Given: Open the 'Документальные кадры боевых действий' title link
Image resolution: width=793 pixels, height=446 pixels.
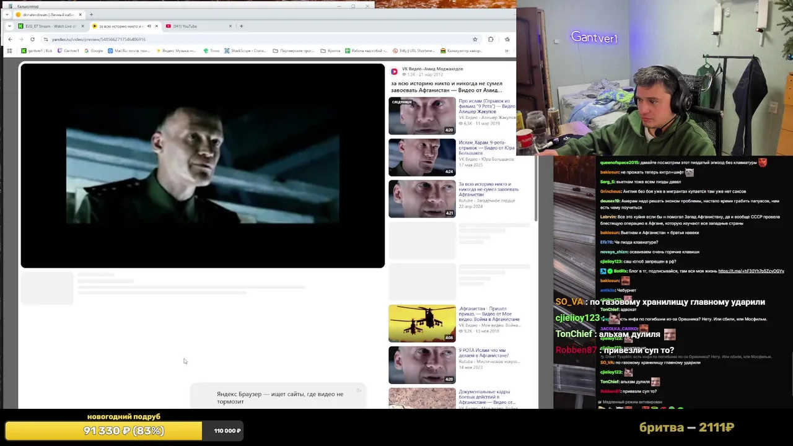Looking at the screenshot, I should 487,397.
